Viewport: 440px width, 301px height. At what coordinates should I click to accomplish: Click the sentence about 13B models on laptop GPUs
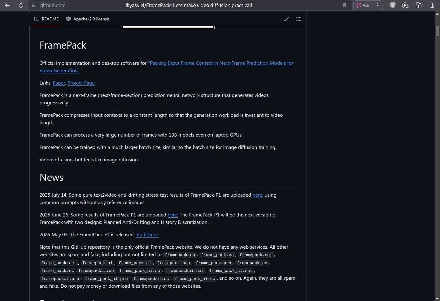[x=141, y=135]
